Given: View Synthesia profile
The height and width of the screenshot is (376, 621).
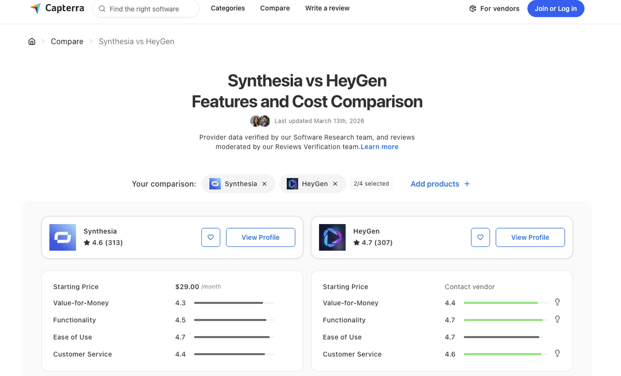Looking at the screenshot, I should [x=261, y=237].
